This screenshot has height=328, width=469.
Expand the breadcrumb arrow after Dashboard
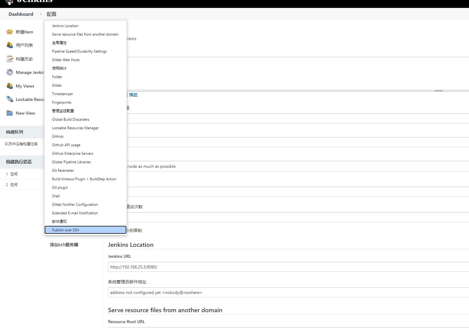tap(41, 14)
